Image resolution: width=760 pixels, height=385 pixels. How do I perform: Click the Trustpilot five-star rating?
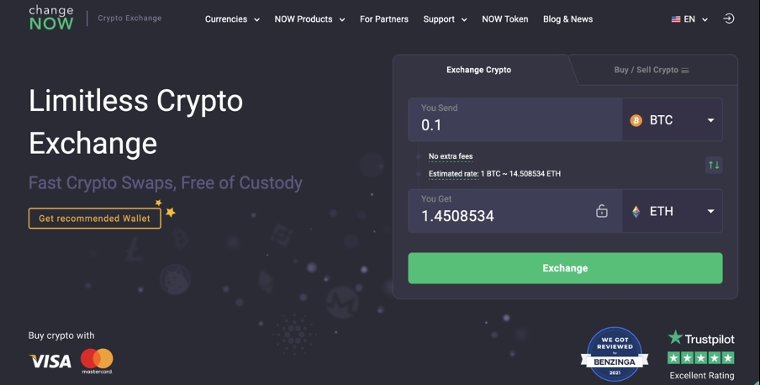click(x=701, y=358)
